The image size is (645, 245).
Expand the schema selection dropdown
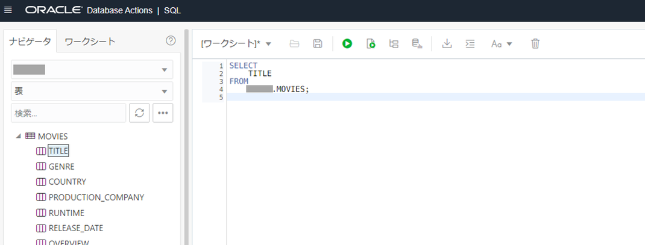point(92,69)
